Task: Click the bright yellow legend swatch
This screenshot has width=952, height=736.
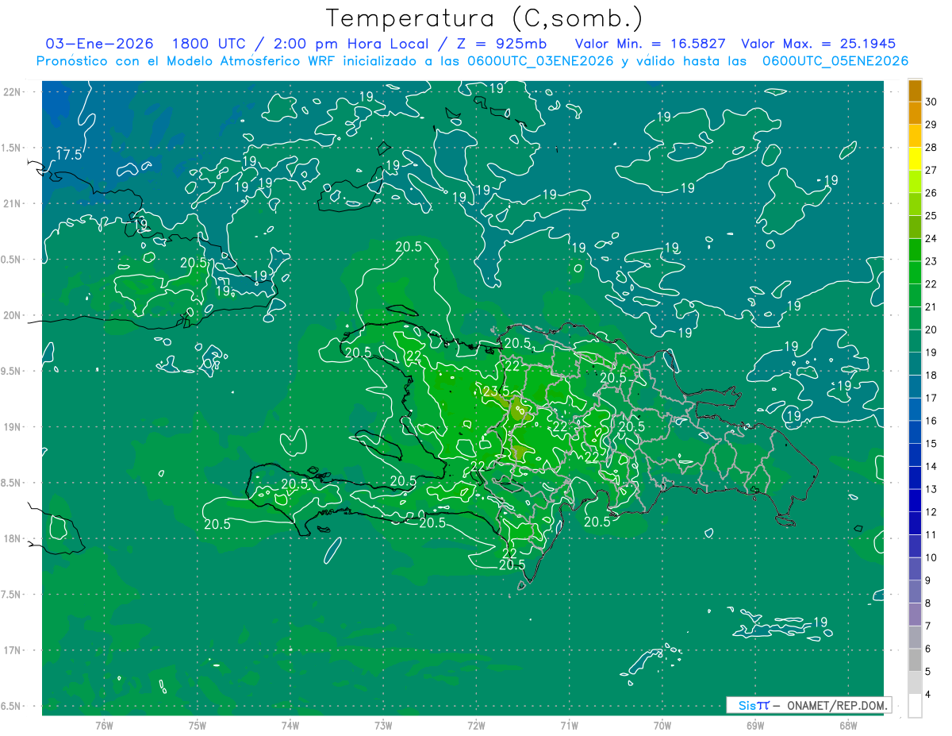Action: coord(915,159)
